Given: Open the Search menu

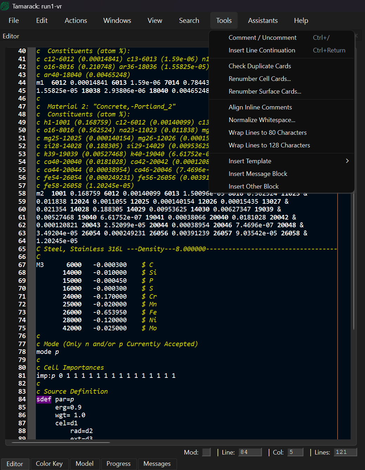Looking at the screenshot, I should 189,20.
